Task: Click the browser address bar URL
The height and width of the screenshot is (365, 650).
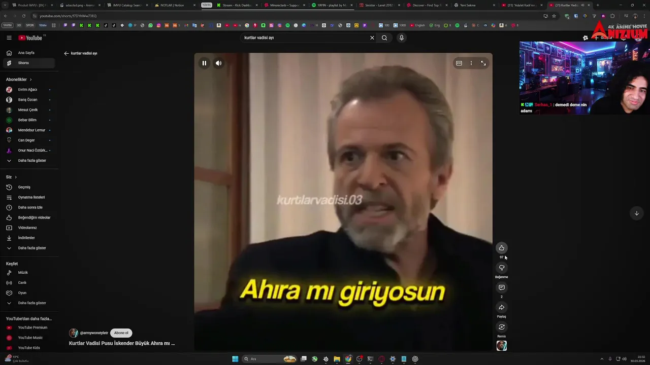Action: pos(68,16)
